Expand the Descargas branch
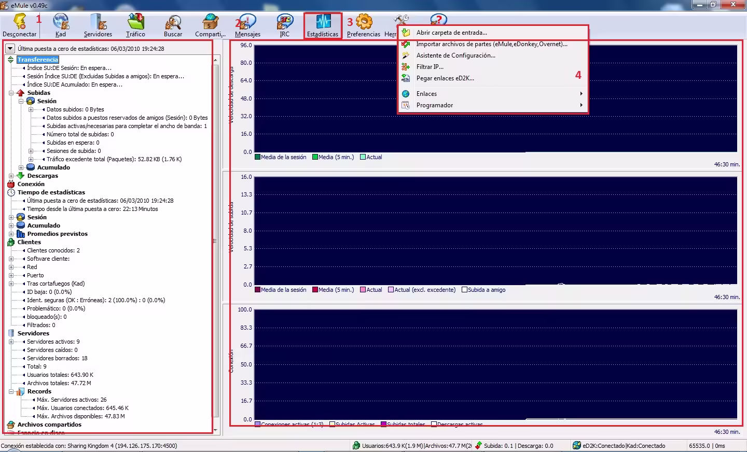Viewport: 747px width, 452px height. (x=11, y=176)
